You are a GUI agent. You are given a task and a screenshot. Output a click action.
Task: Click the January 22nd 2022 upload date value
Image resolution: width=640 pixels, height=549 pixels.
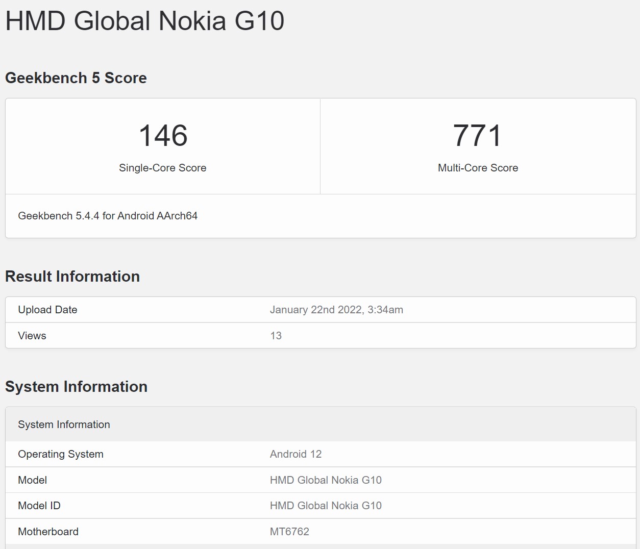(x=336, y=309)
